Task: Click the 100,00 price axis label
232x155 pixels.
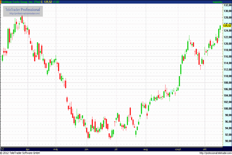Action: pos(228,108)
